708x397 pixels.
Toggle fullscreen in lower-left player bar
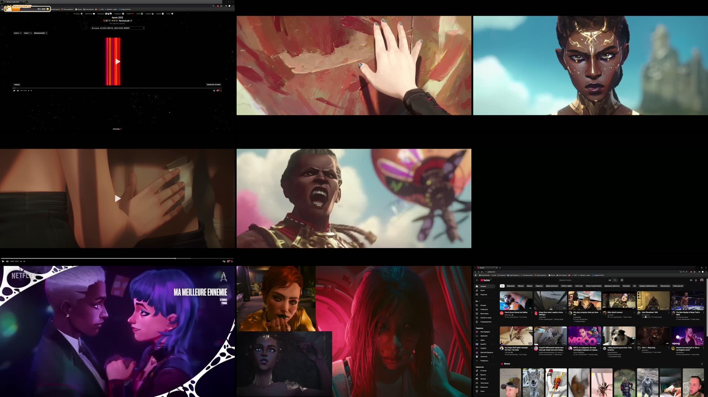pyautogui.click(x=232, y=261)
